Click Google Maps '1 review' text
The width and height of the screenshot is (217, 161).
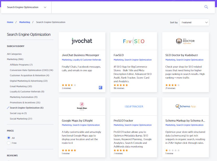pos(66,153)
